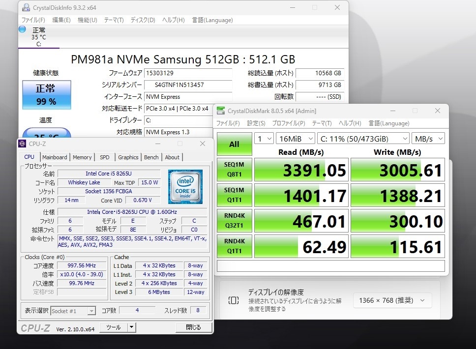Open ヘルプ(H) menu in CrystalDiskMark
The height and width of the screenshot is (349, 476).
350,123
